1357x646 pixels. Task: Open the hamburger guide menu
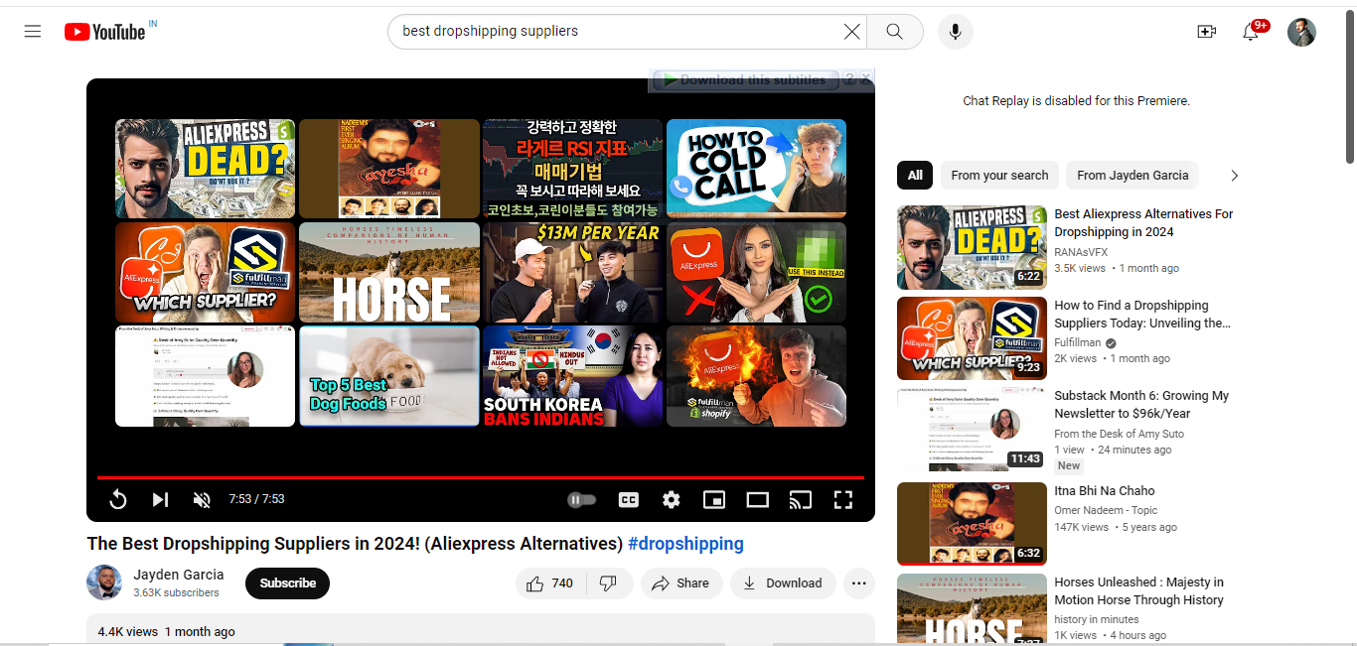point(33,32)
